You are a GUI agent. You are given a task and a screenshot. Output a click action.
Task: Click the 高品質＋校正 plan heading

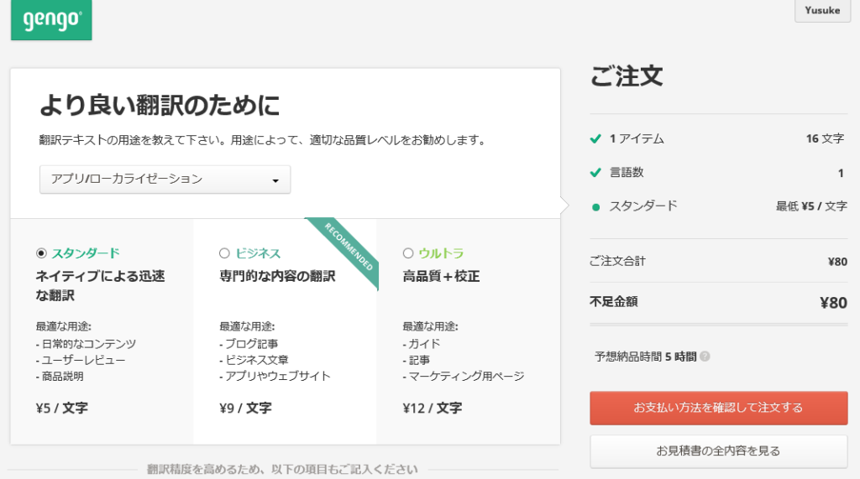coord(441,276)
